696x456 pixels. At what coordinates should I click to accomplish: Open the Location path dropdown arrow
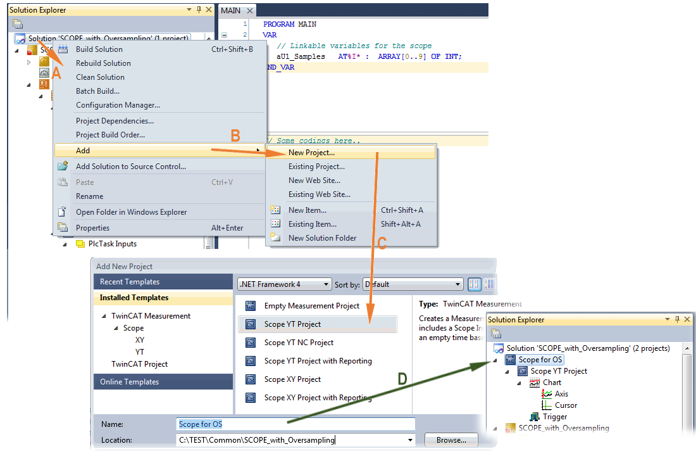(x=410, y=440)
